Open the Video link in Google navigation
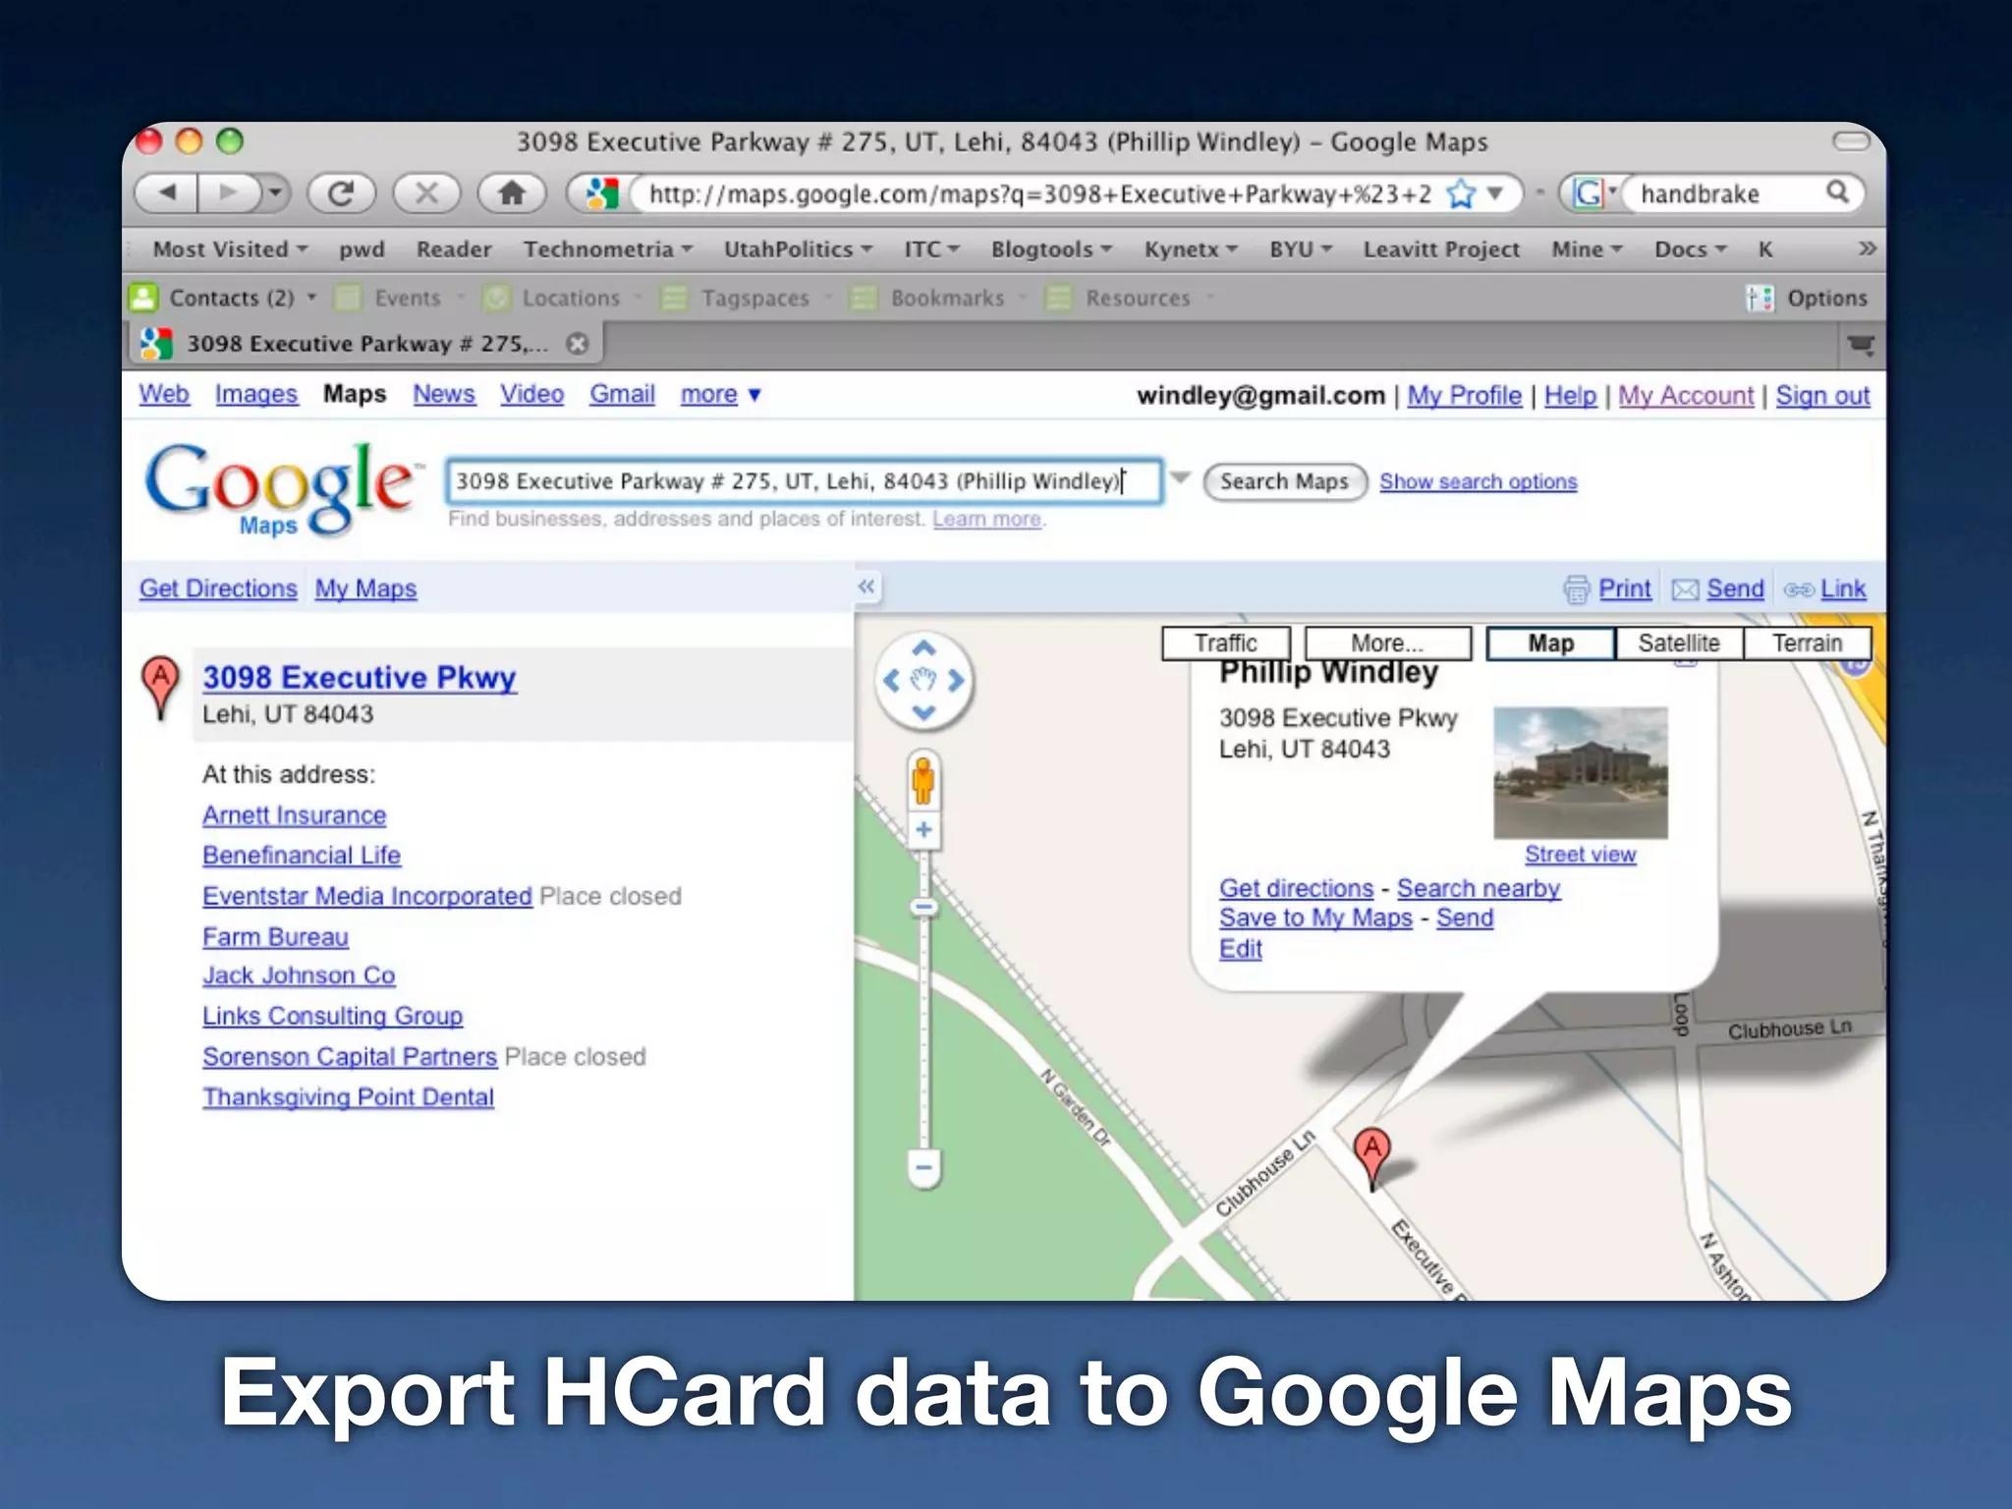This screenshot has height=1509, width=2012. tap(531, 394)
